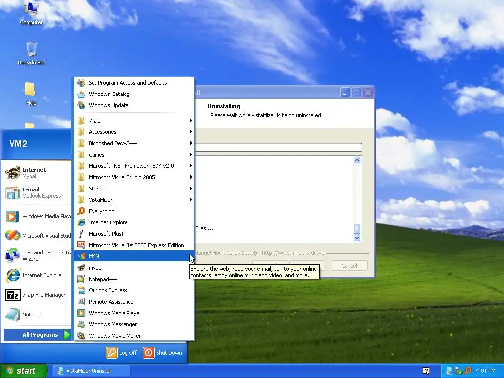Select Windows Media Player in Start menu left pane
Screen dimensions: 504x378
pos(38,216)
